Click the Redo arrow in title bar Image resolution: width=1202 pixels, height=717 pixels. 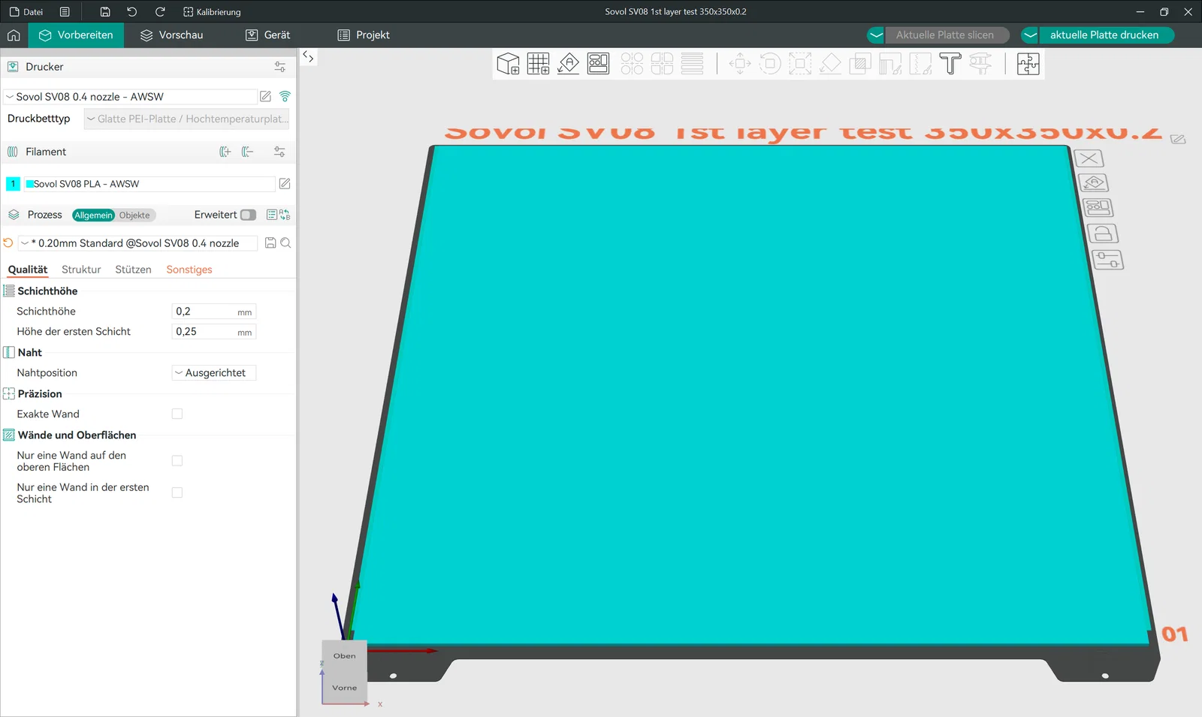tap(160, 12)
